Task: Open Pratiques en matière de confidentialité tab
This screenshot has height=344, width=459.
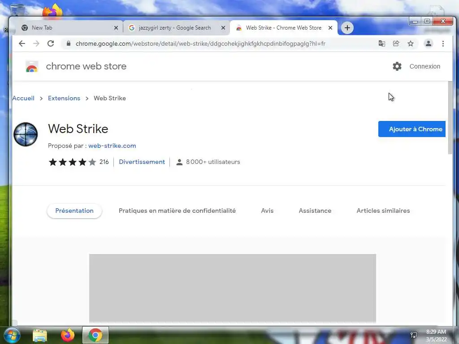Action: click(x=177, y=211)
